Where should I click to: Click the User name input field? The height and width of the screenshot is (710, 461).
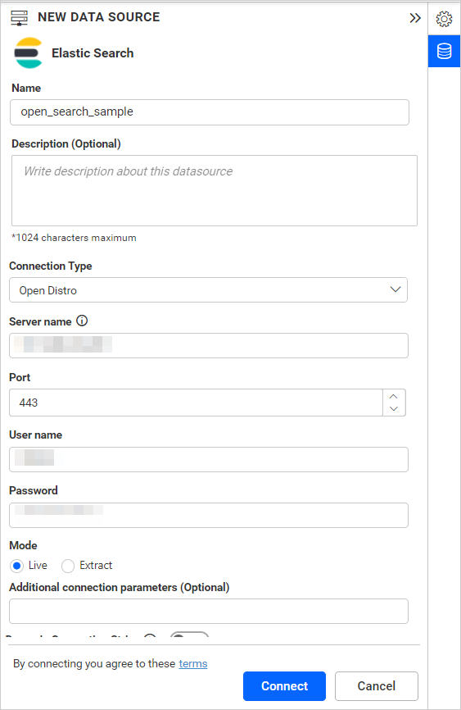(209, 460)
